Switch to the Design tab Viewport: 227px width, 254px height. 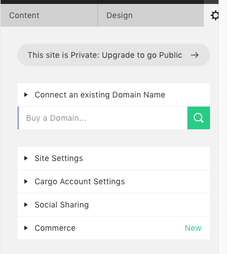[151, 15]
